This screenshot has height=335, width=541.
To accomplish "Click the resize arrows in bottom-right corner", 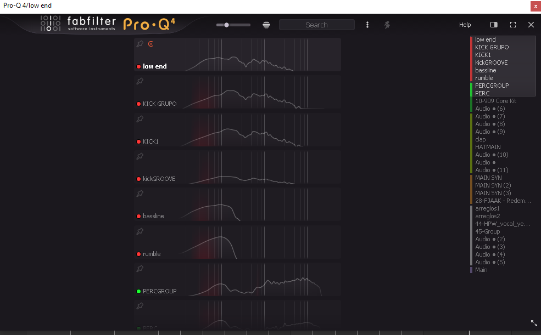I will click(x=534, y=323).
